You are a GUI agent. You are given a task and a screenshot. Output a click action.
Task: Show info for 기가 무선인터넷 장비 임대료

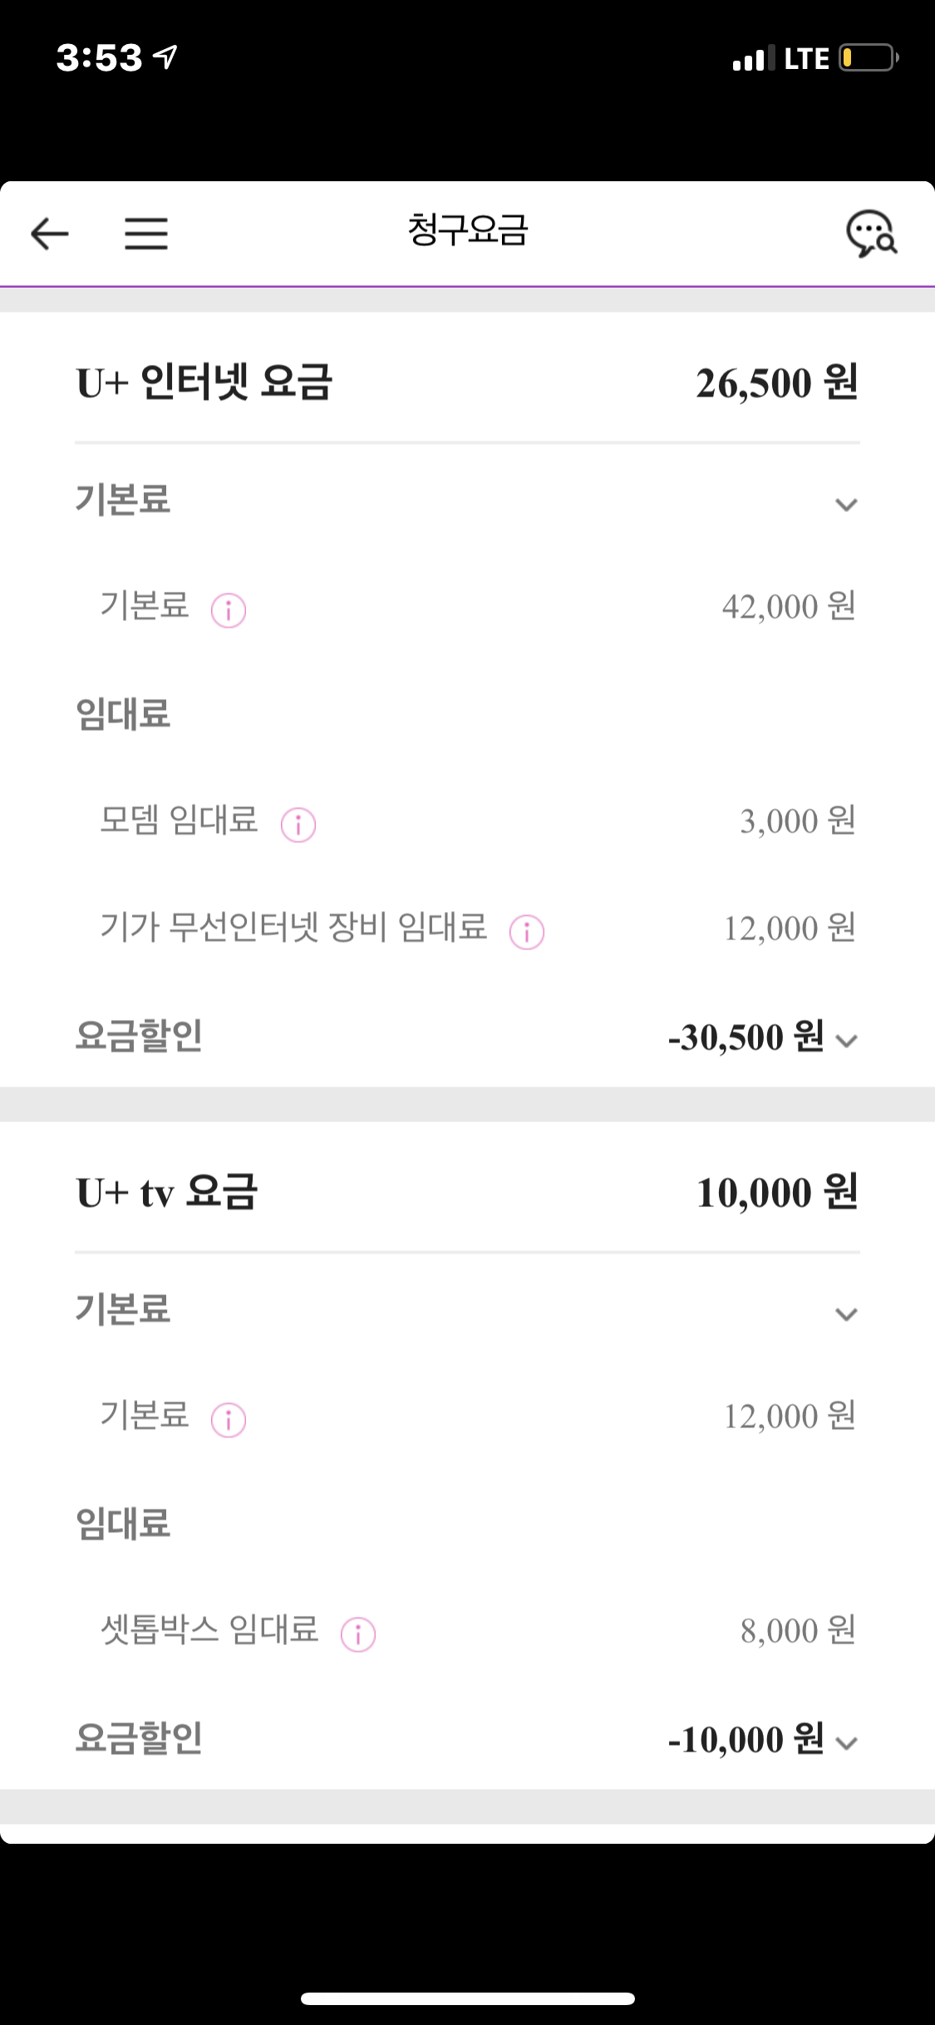point(527,931)
